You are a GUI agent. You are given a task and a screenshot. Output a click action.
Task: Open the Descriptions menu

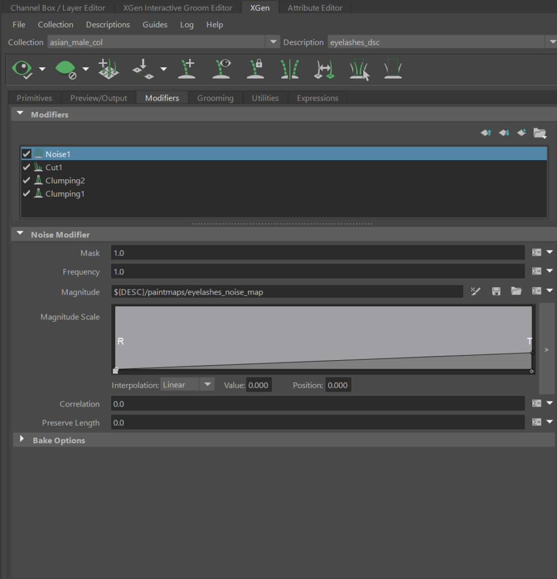point(108,25)
